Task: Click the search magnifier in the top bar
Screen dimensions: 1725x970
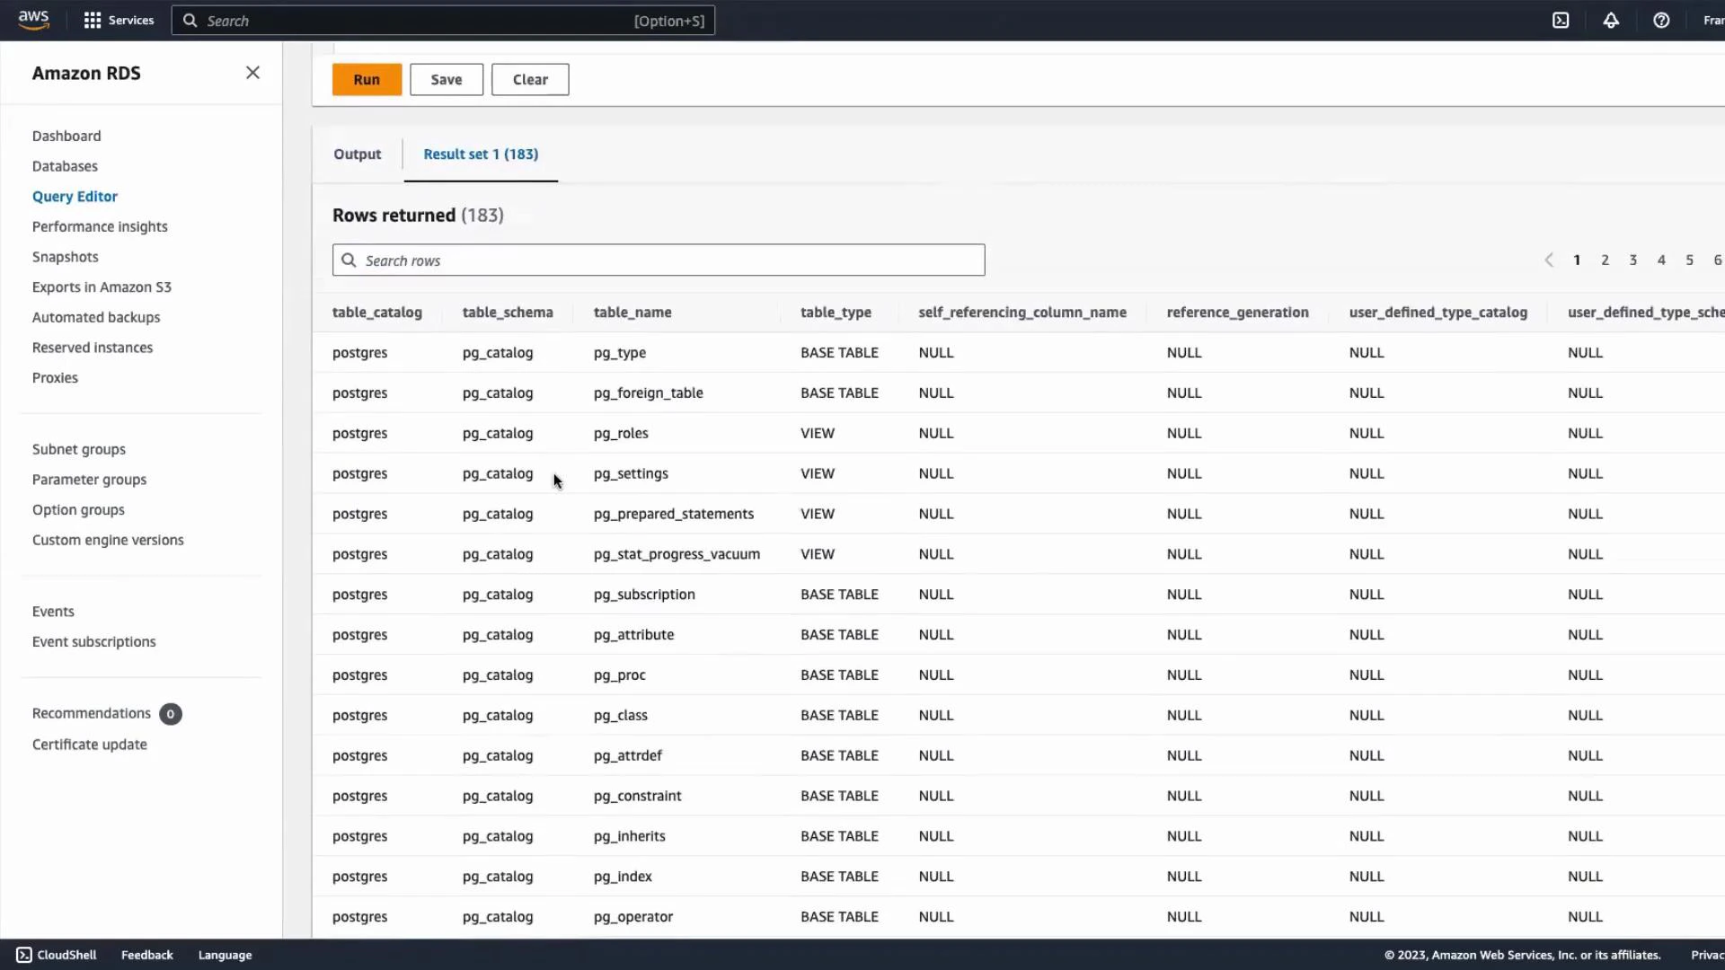Action: (190, 20)
